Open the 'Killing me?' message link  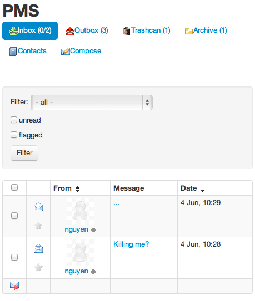[131, 244]
